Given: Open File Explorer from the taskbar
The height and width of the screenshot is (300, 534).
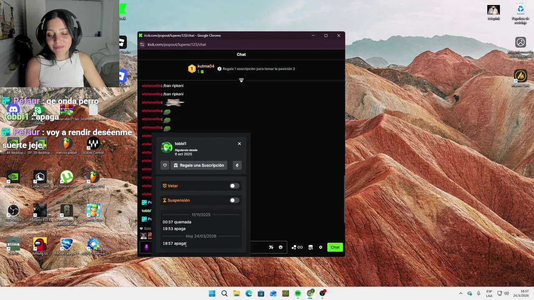Looking at the screenshot, I should [x=237, y=293].
